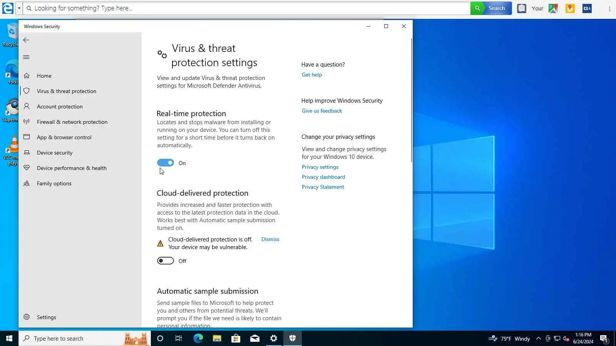This screenshot has height=346, width=616.
Task: Click the yellow map pin toolbar icon
Action: pos(570,8)
